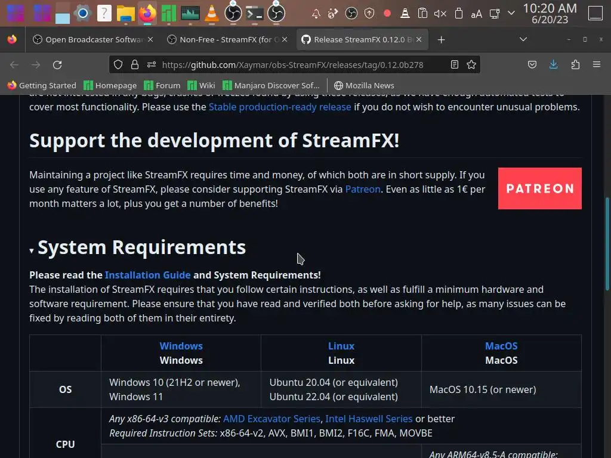The image size is (611, 458).
Task: Save the page to Pocket
Action: 532,64
